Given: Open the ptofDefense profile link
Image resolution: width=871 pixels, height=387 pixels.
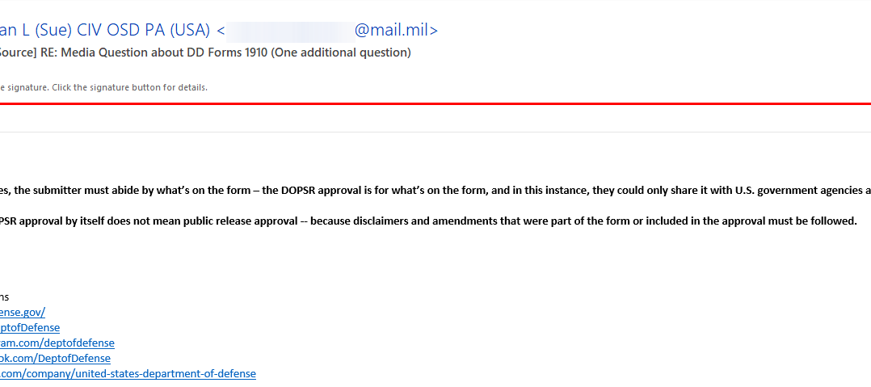Looking at the screenshot, I should coord(29,327).
